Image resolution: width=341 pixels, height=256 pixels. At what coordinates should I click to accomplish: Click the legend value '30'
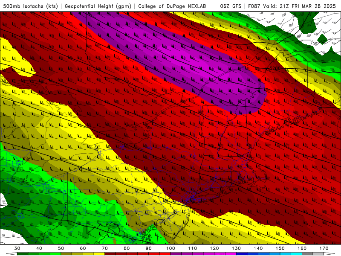coord(17,248)
